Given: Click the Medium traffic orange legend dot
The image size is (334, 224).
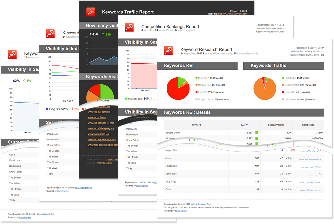Looking at the screenshot, I should click(x=283, y=85).
